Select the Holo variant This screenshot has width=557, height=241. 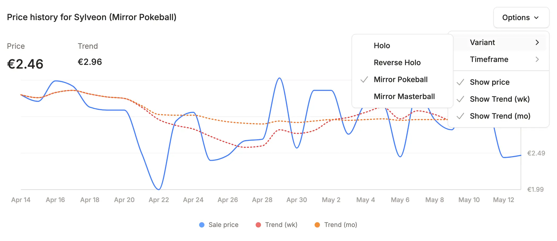(x=382, y=46)
